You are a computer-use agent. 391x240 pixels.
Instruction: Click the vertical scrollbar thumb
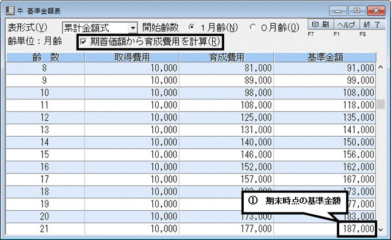point(381,104)
